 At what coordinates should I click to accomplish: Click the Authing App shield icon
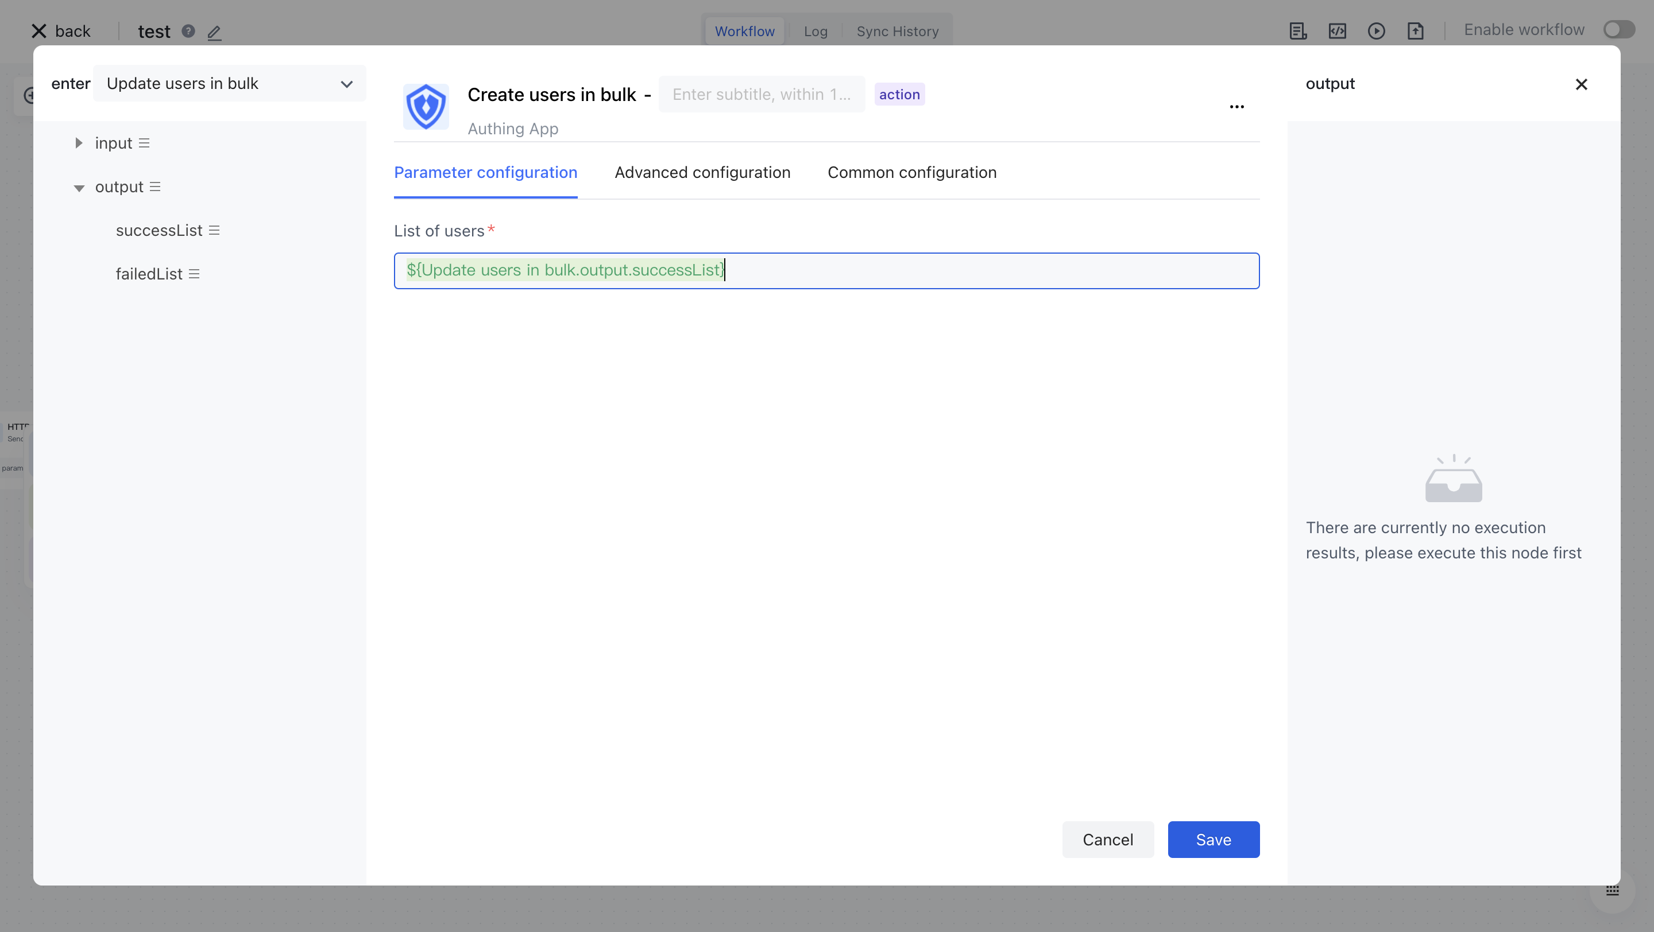(426, 107)
